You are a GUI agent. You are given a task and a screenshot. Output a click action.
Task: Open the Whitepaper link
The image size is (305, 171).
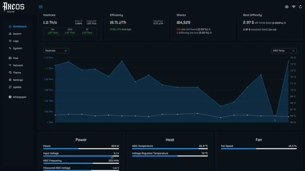[20, 97]
